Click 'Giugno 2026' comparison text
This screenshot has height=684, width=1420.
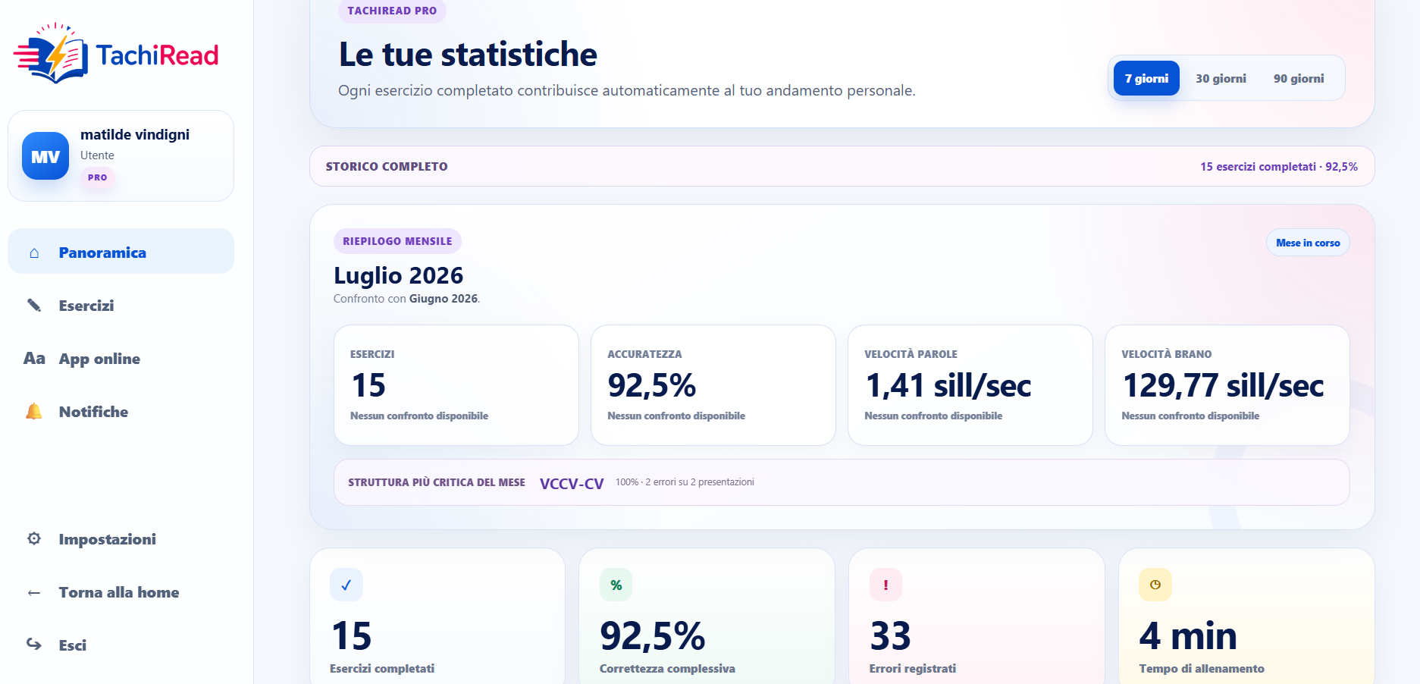pos(443,299)
